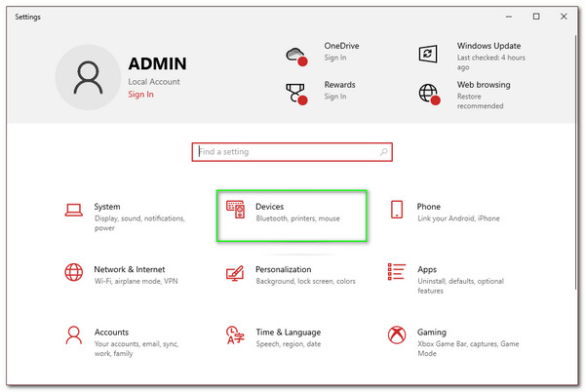Viewport: 585px width, 392px height.
Task: Click the Phone icon
Action: point(397,211)
